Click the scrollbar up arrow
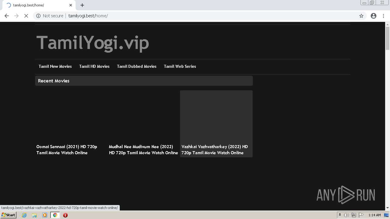This screenshot has width=390, height=219. [x=388, y=24]
